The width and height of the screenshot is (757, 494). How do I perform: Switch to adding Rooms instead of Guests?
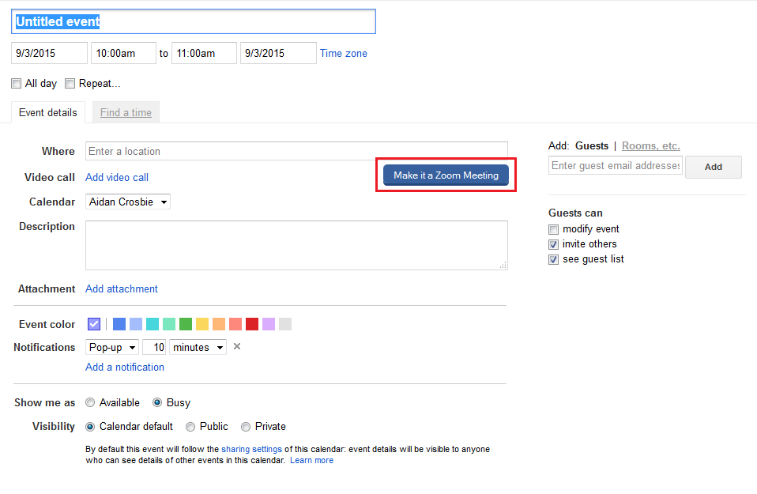pyautogui.click(x=650, y=145)
